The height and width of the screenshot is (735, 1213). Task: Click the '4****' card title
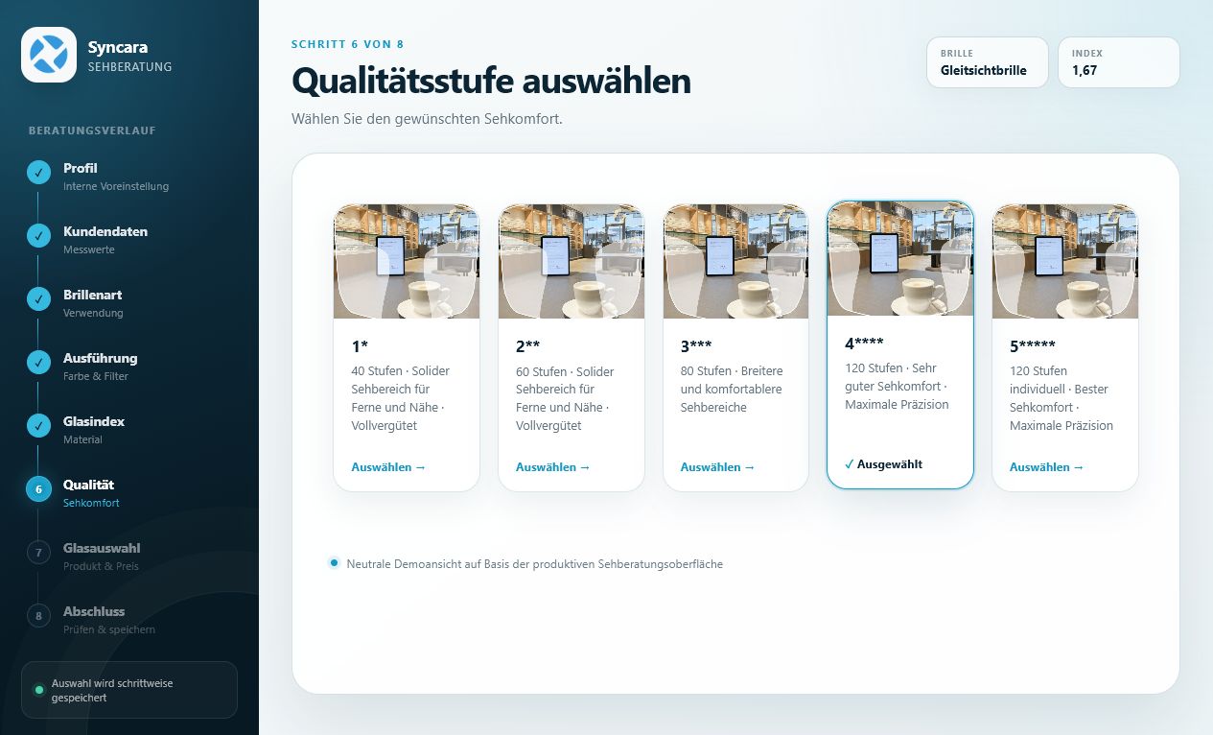[865, 343]
